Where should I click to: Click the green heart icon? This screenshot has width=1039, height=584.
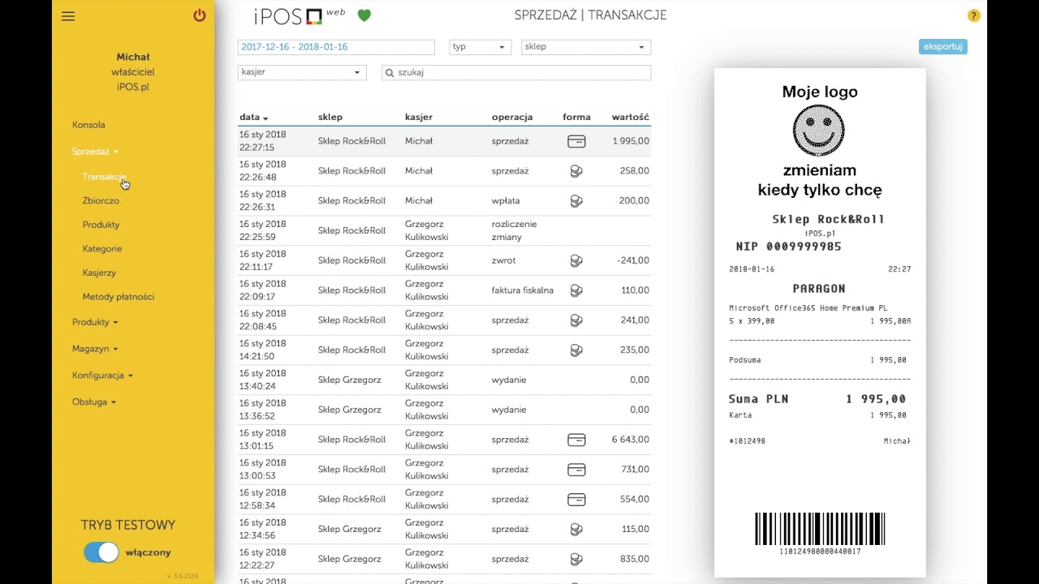click(x=364, y=15)
